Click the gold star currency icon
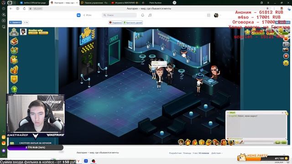292x164 pixels. (x=247, y=32)
